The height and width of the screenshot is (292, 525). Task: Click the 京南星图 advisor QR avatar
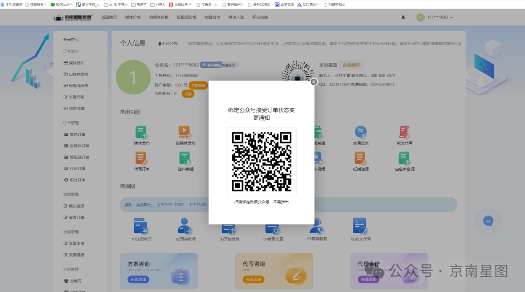(297, 71)
